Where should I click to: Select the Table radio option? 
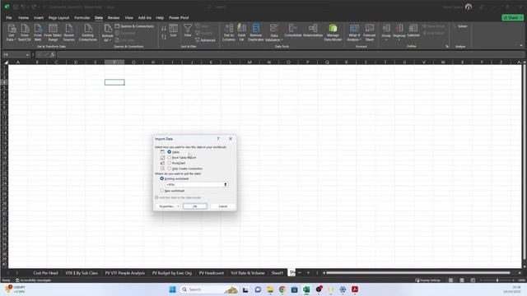170,152
